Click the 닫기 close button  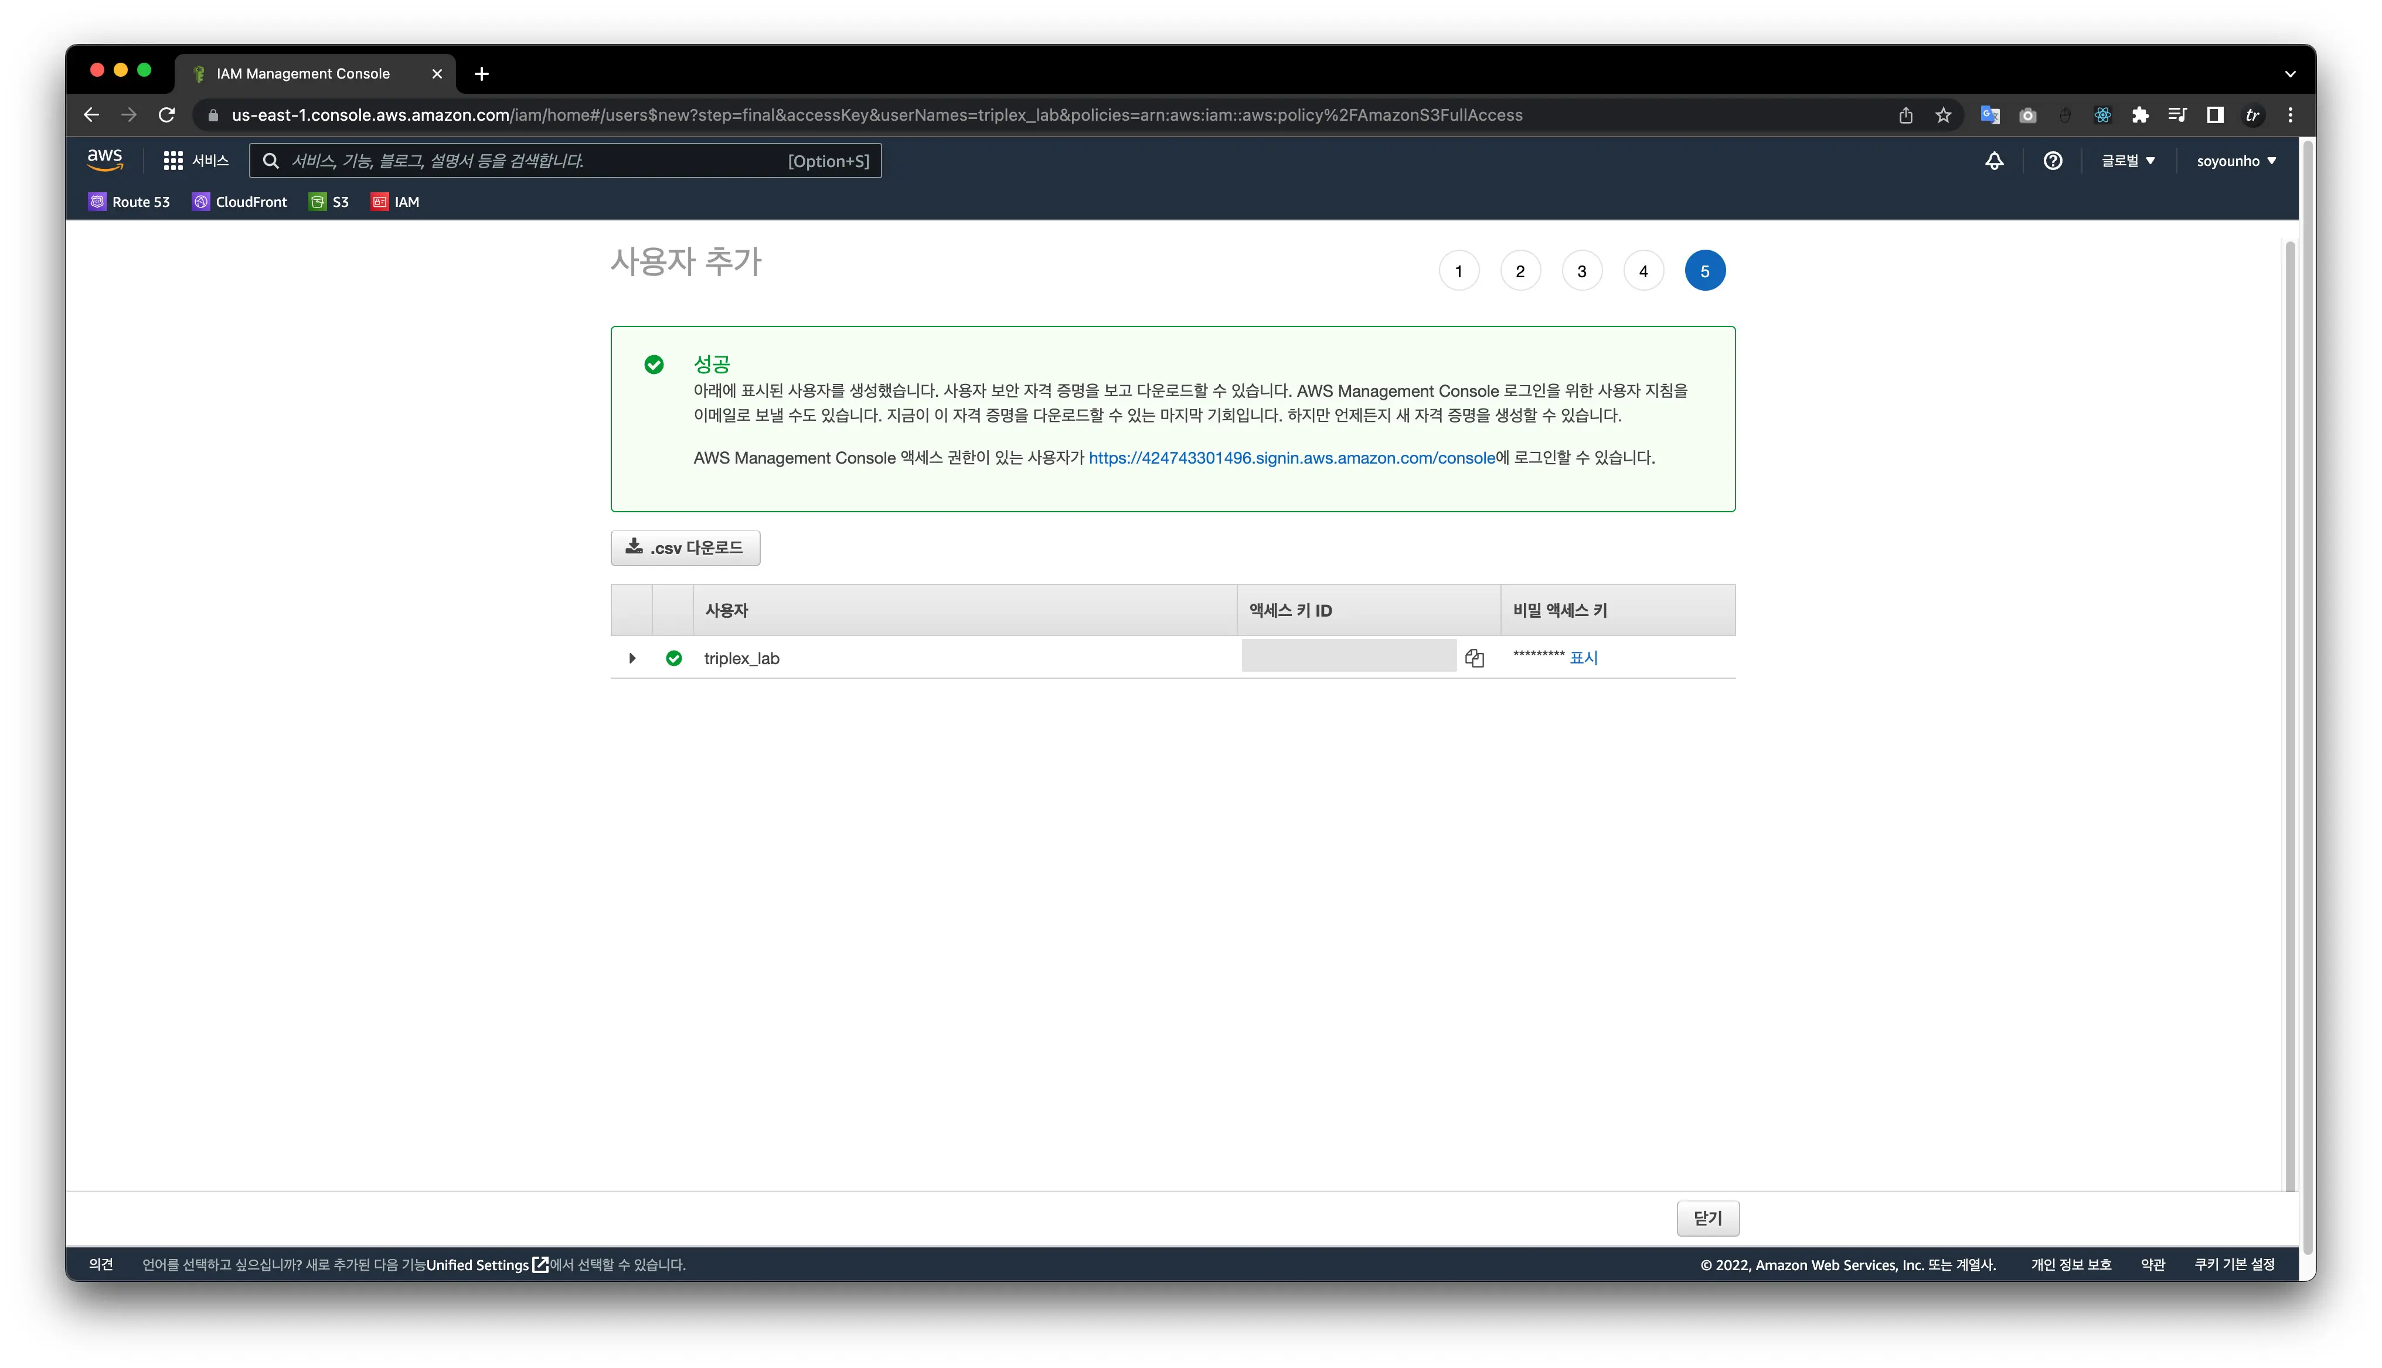click(x=1707, y=1218)
